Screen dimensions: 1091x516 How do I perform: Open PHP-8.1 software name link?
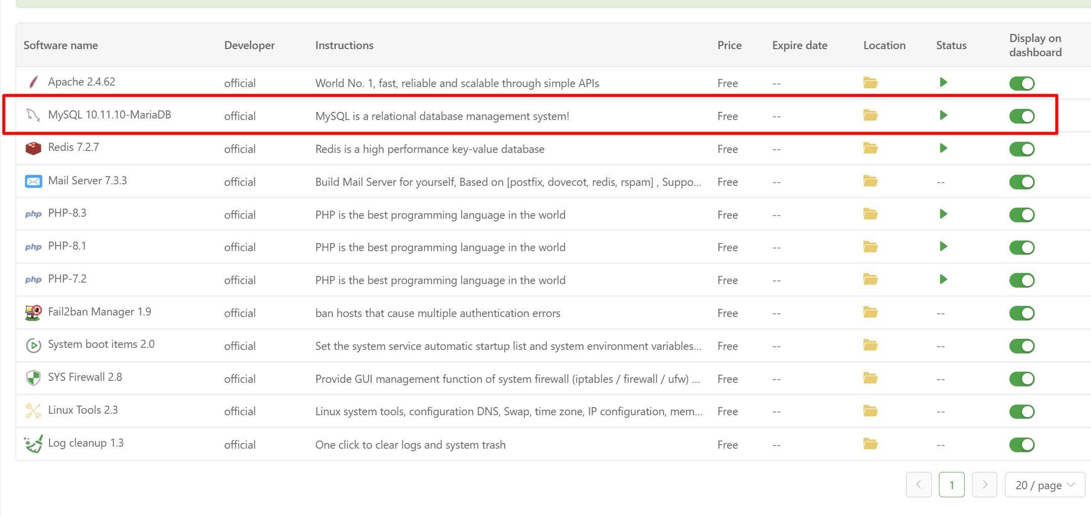pos(67,246)
